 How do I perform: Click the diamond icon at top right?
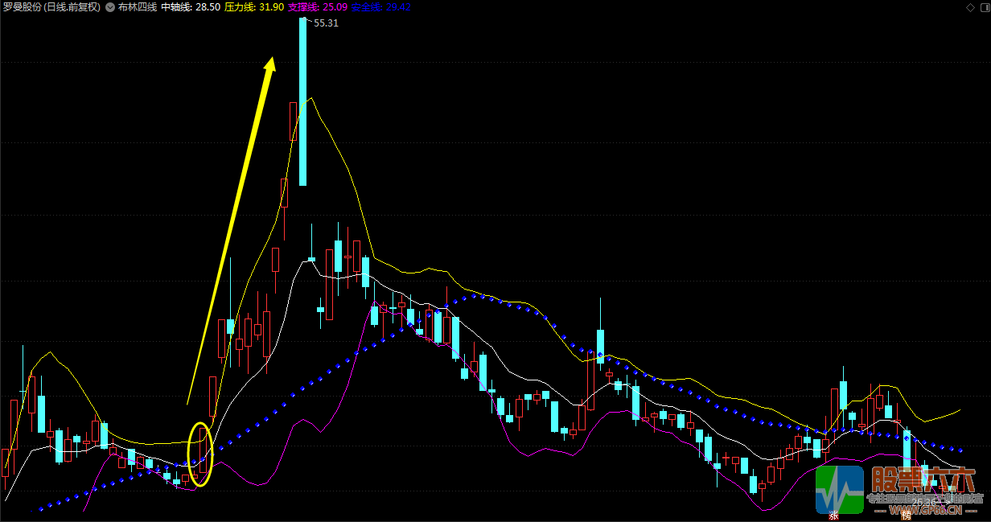969,6
